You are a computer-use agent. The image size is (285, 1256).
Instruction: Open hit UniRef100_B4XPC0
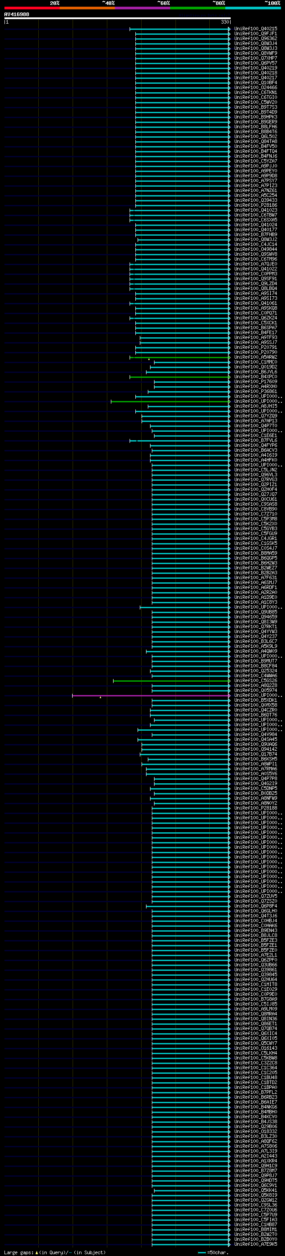point(255,376)
